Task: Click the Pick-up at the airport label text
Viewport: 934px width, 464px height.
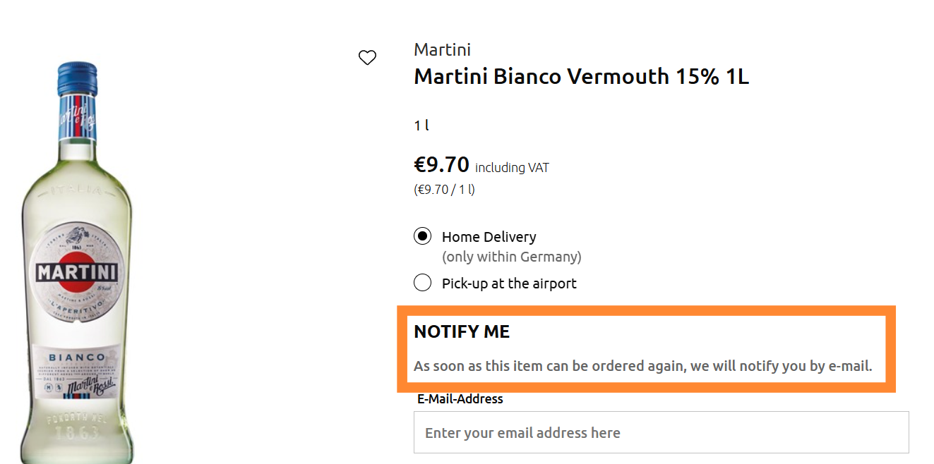Action: tap(509, 283)
